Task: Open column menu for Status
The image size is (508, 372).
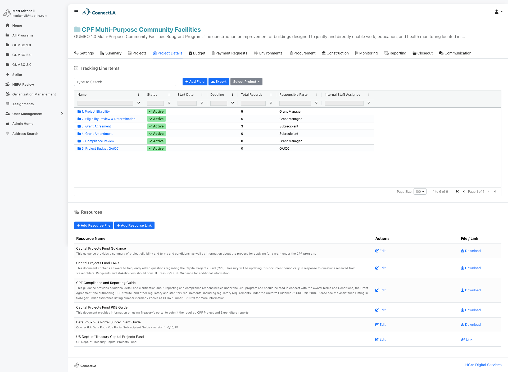Action: point(169,95)
